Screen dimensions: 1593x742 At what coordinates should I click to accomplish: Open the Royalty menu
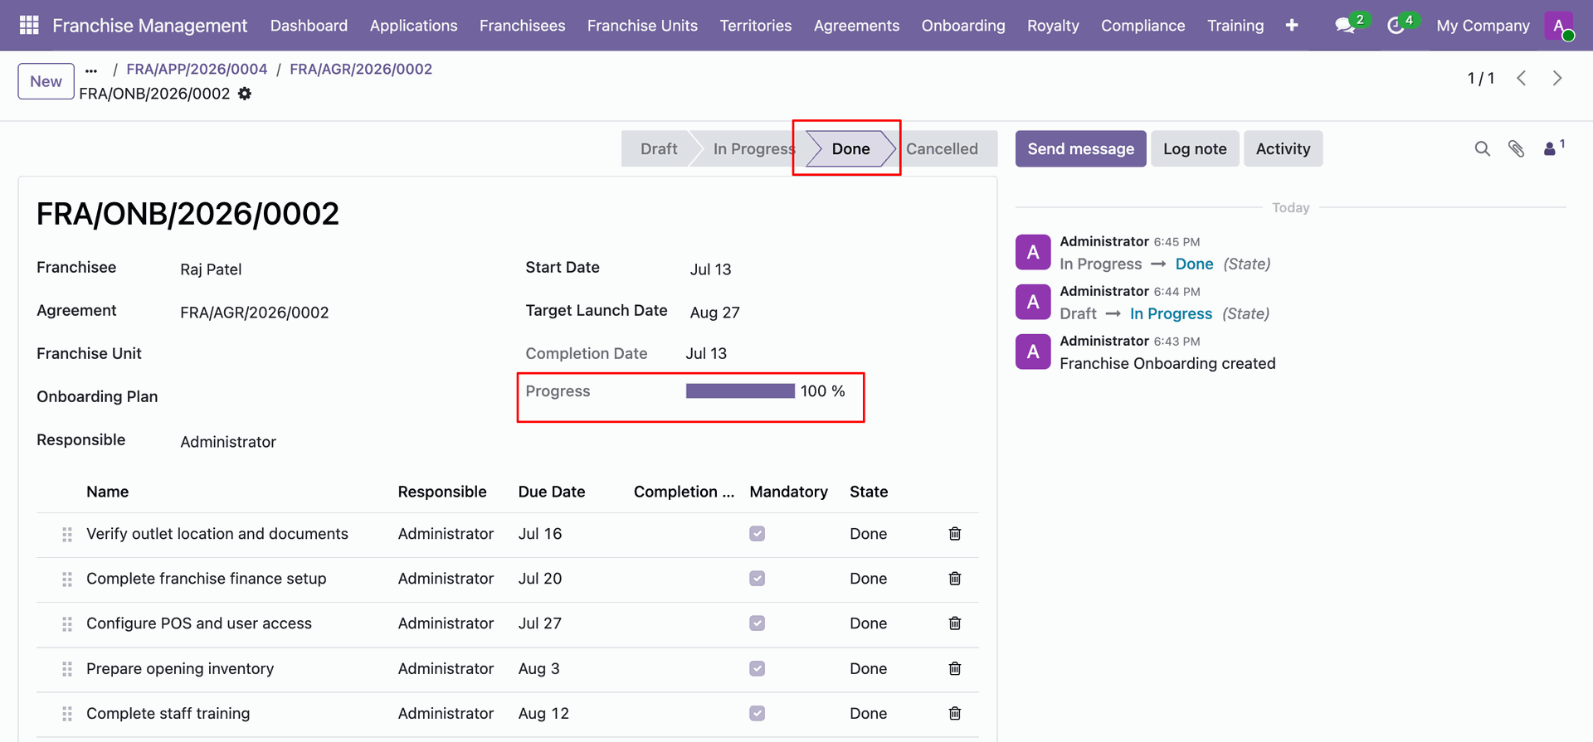point(1053,26)
